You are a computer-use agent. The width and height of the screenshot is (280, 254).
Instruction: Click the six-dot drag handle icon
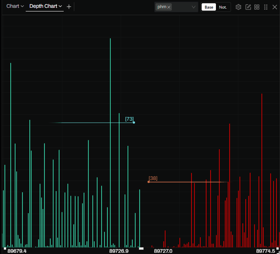pos(266,7)
